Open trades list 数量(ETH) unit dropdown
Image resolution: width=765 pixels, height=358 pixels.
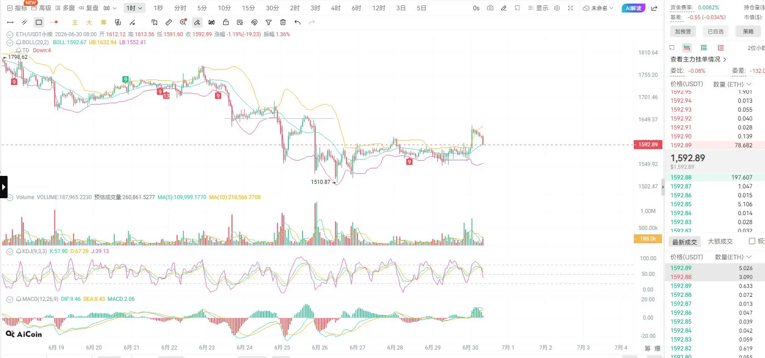point(733,257)
